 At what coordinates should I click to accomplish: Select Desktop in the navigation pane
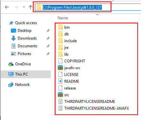tap(24, 31)
